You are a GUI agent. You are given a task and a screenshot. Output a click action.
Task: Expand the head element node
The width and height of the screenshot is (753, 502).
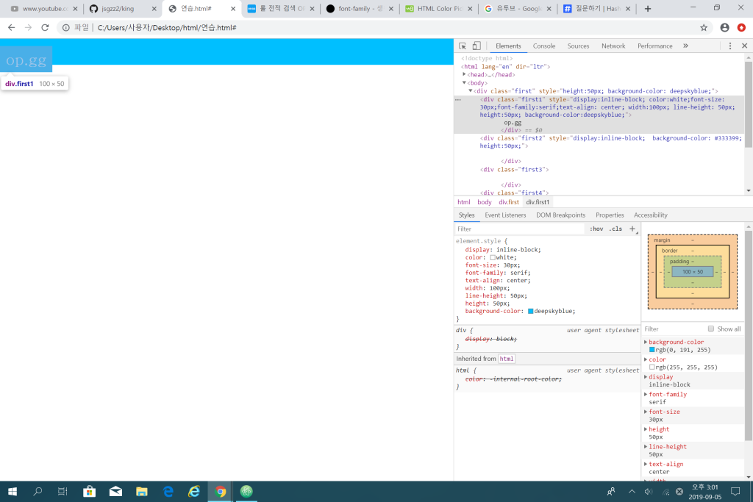click(x=465, y=74)
